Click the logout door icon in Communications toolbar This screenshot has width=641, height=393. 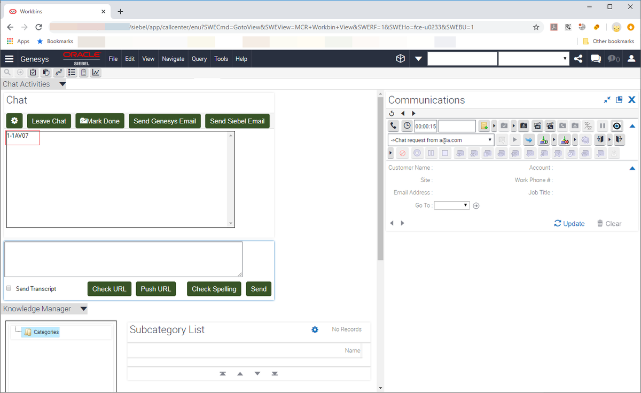tap(619, 140)
